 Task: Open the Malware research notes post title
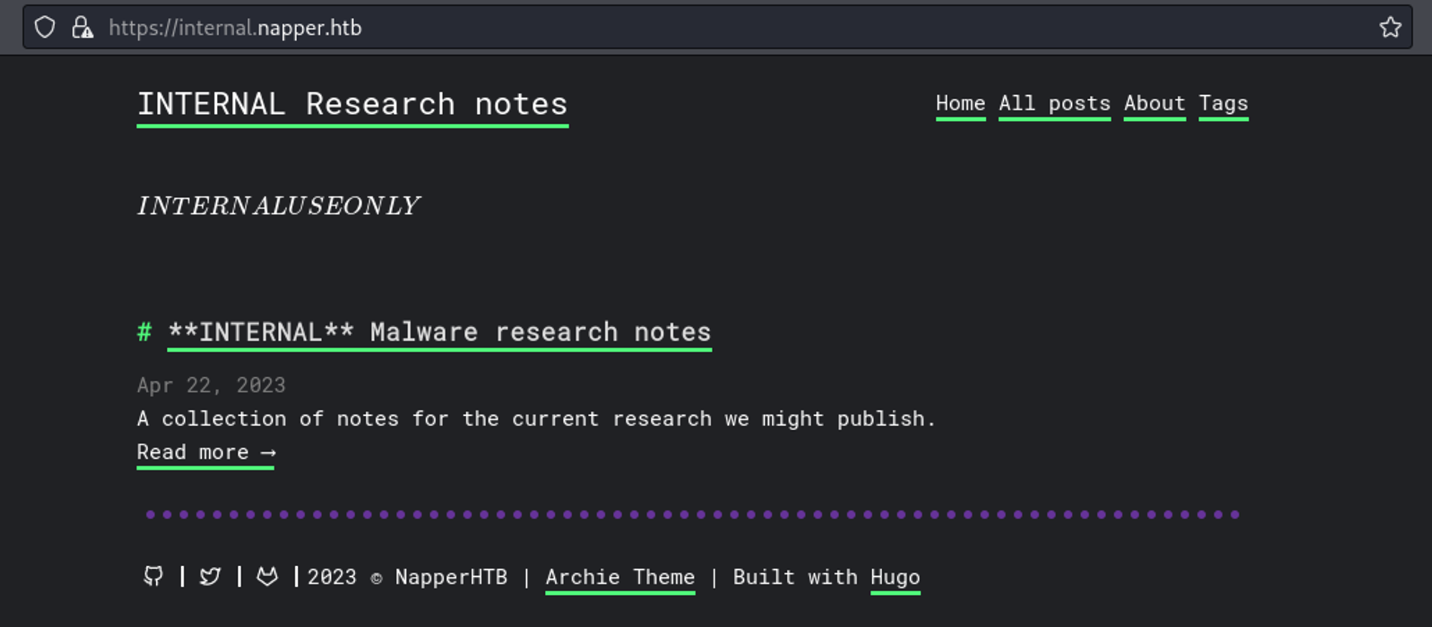pyautogui.click(x=439, y=332)
